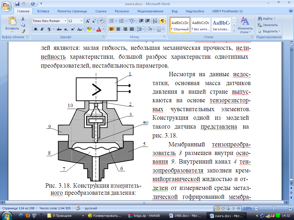Open the Разметка страницы tab
294x220 pixels.
(x=72, y=11)
